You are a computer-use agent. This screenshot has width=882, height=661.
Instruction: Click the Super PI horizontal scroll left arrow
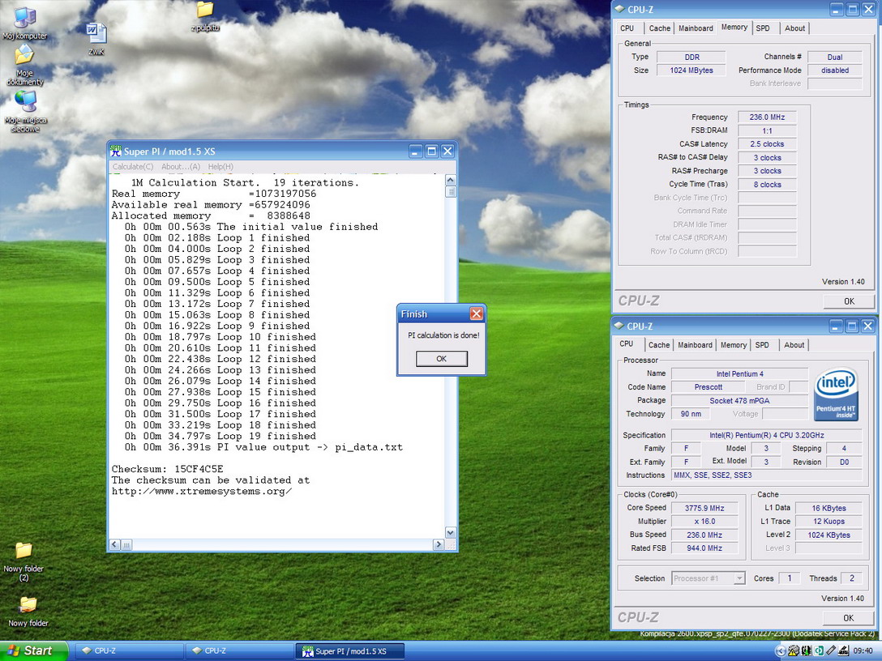tap(115, 544)
